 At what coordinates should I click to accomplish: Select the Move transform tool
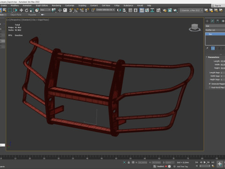[x=21, y=10]
